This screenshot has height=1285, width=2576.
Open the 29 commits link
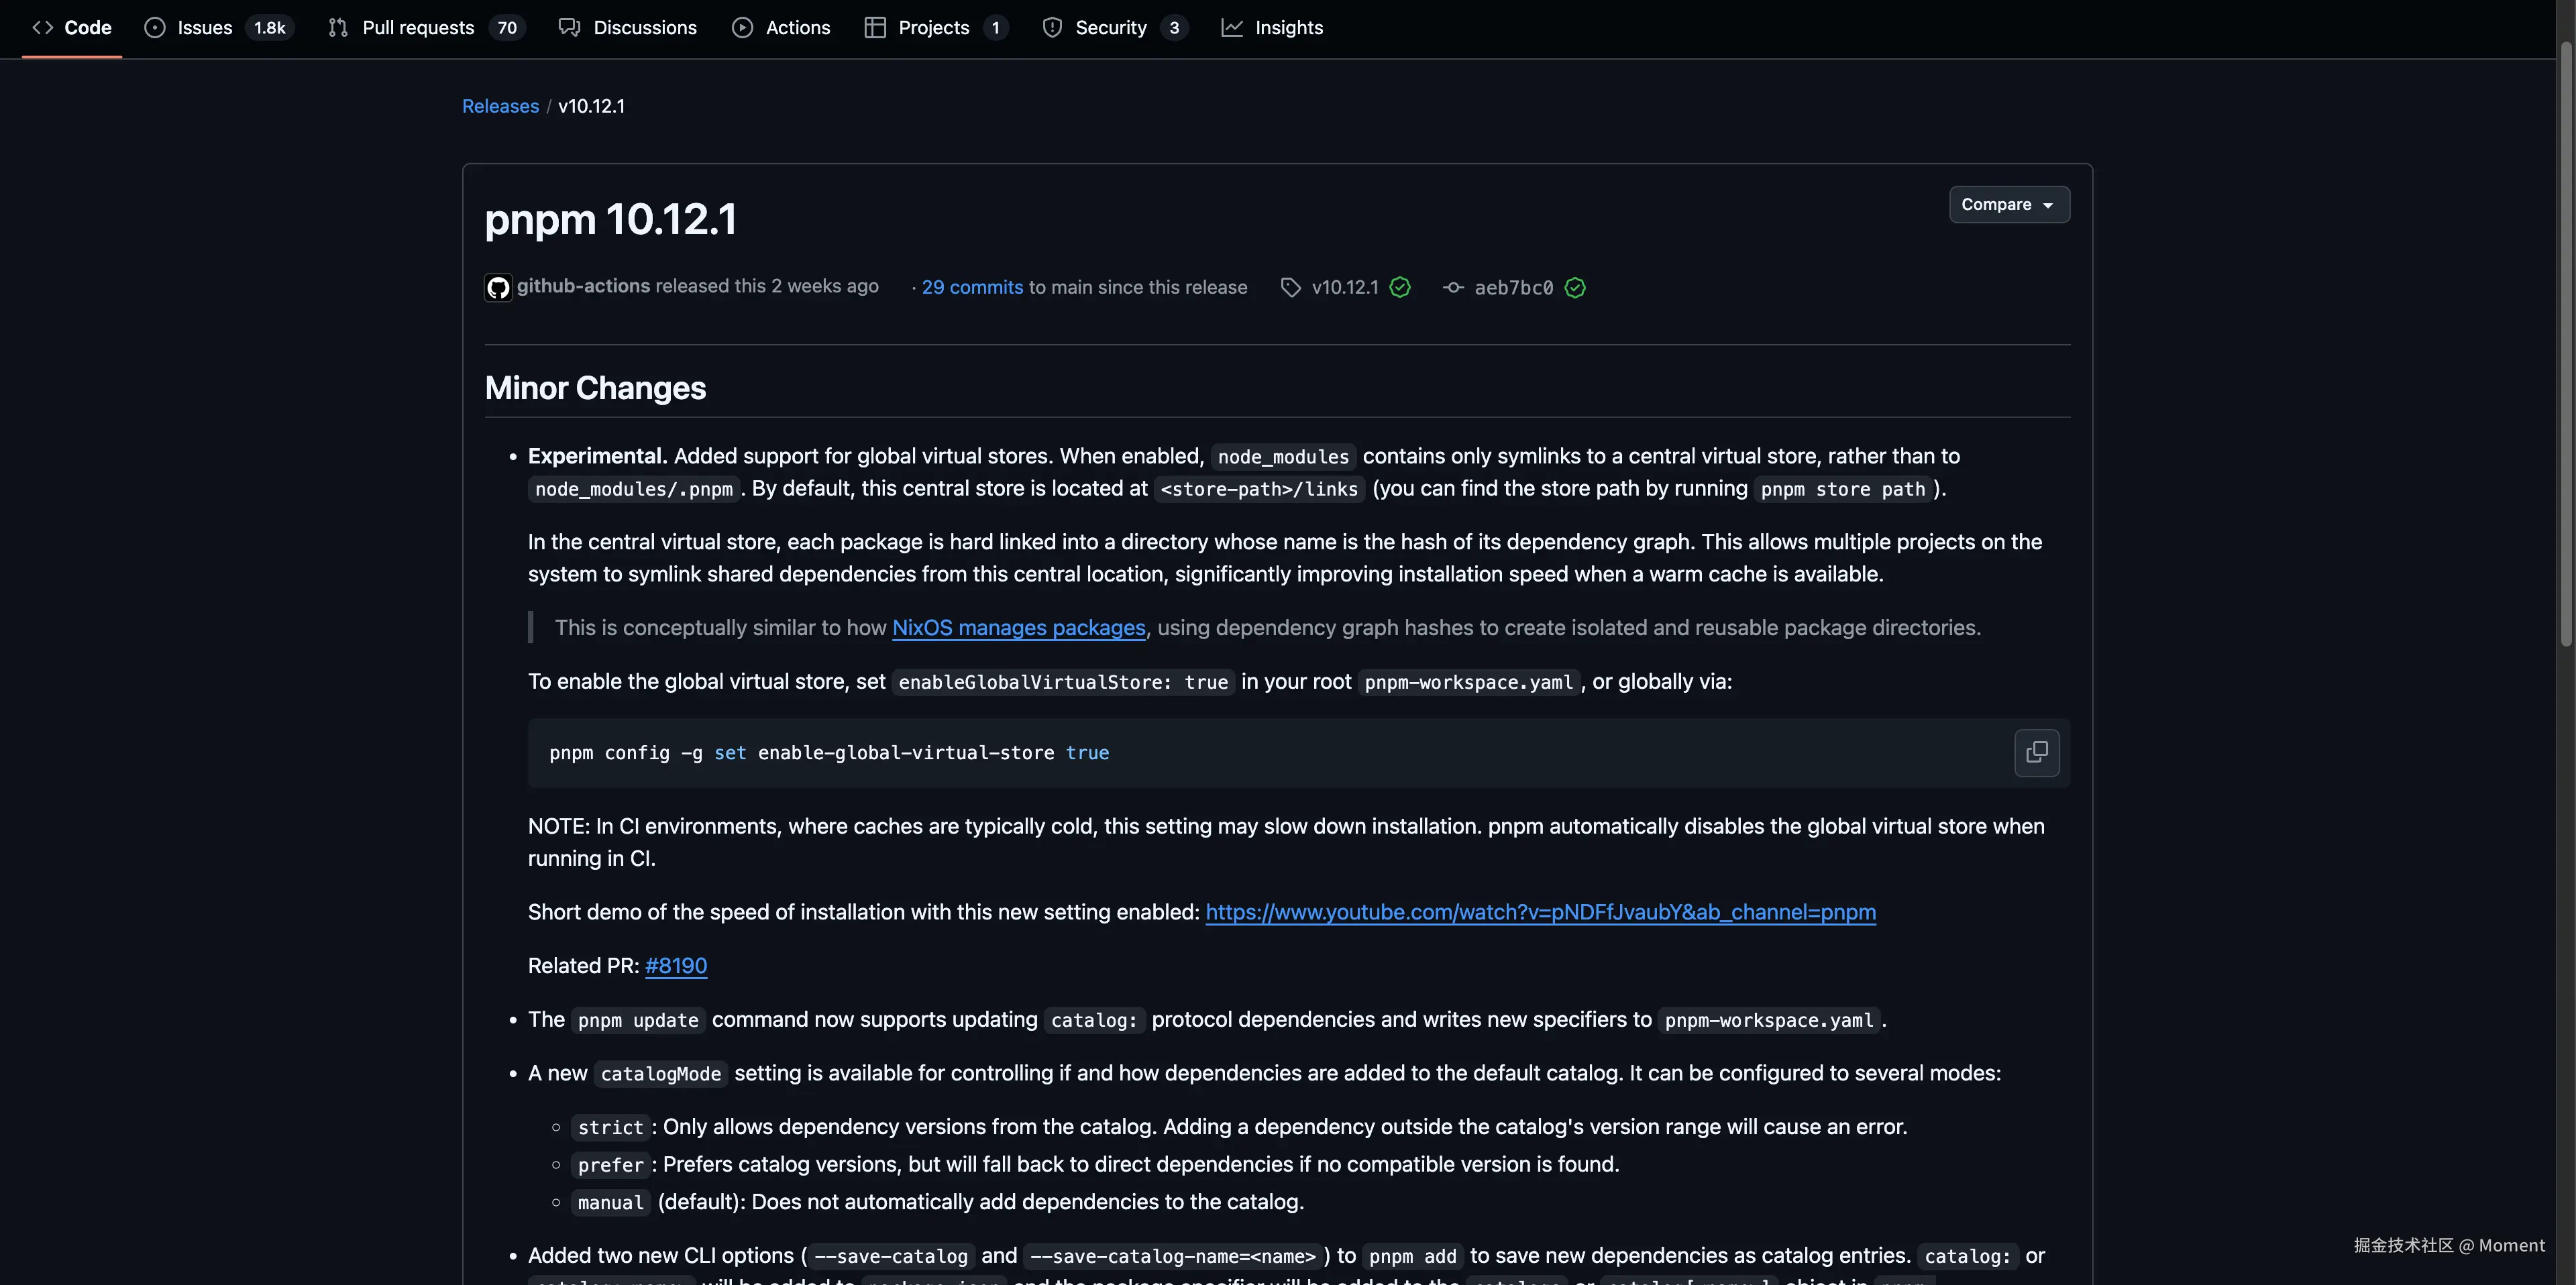tap(972, 288)
